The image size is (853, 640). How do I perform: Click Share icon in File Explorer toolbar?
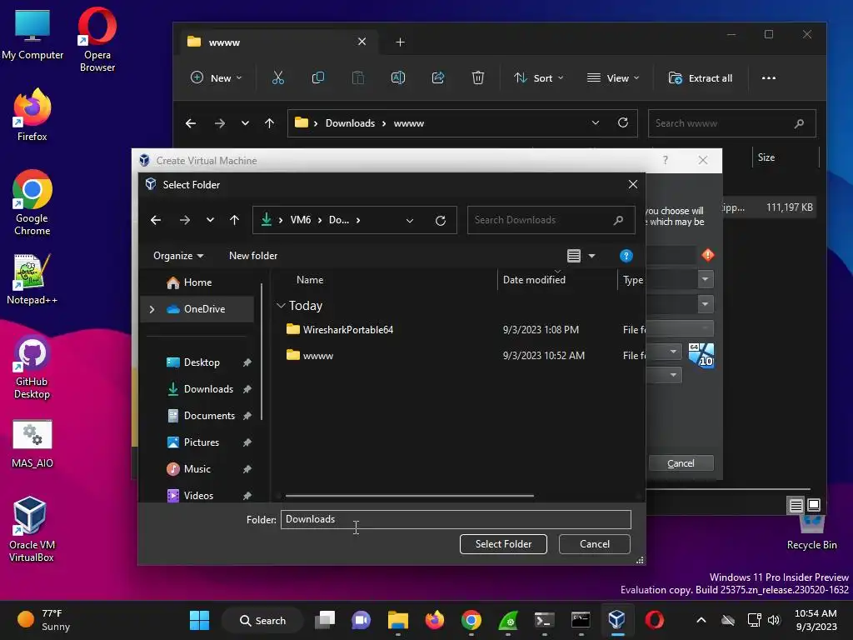tap(438, 77)
